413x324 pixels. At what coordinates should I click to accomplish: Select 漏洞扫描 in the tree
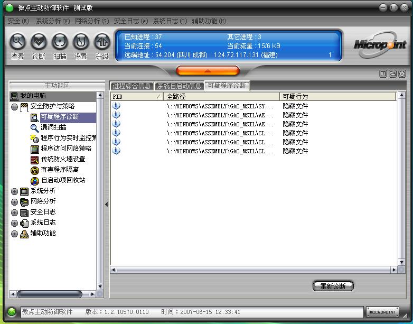point(53,127)
